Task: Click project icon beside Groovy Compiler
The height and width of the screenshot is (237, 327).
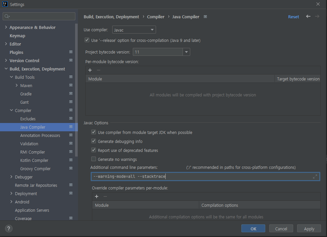Action: pos(71,168)
